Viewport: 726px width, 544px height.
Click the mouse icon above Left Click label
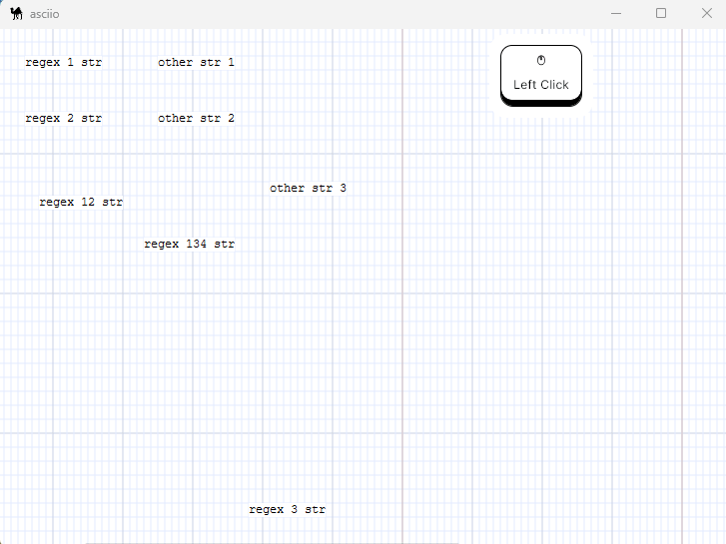coord(541,61)
